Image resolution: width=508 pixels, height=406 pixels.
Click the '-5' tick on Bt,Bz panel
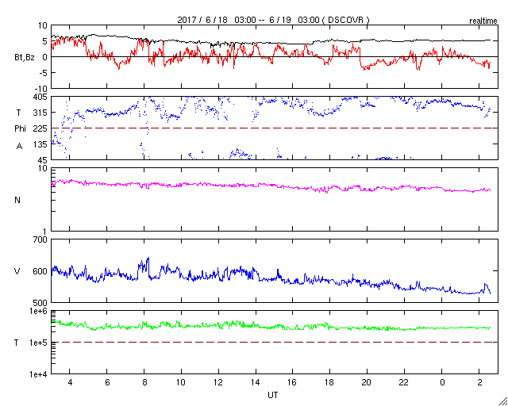(44, 73)
